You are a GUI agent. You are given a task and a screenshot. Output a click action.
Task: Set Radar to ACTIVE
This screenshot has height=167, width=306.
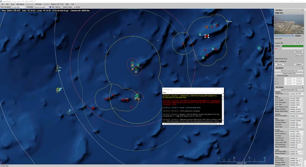[289, 78]
